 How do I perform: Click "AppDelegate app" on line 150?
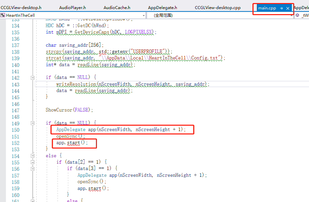pos(76,129)
